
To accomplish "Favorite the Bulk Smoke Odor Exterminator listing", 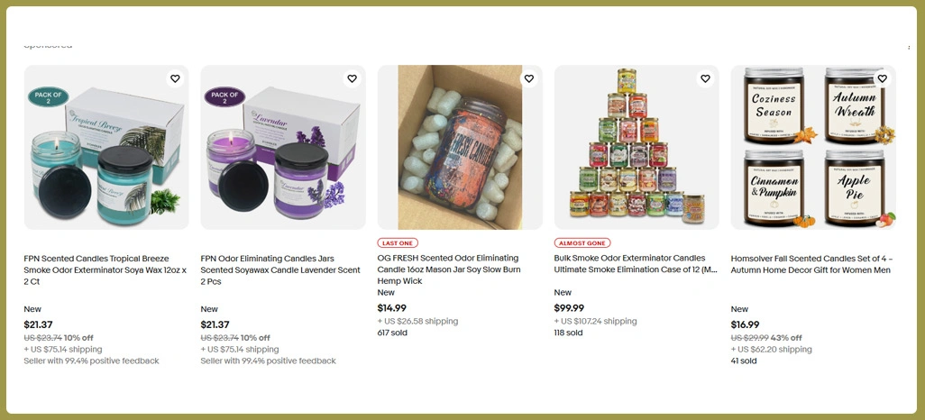I will [705, 78].
